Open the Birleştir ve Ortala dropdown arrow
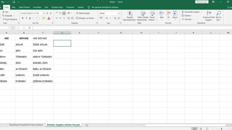This screenshot has width=232, height=130. 96,18
